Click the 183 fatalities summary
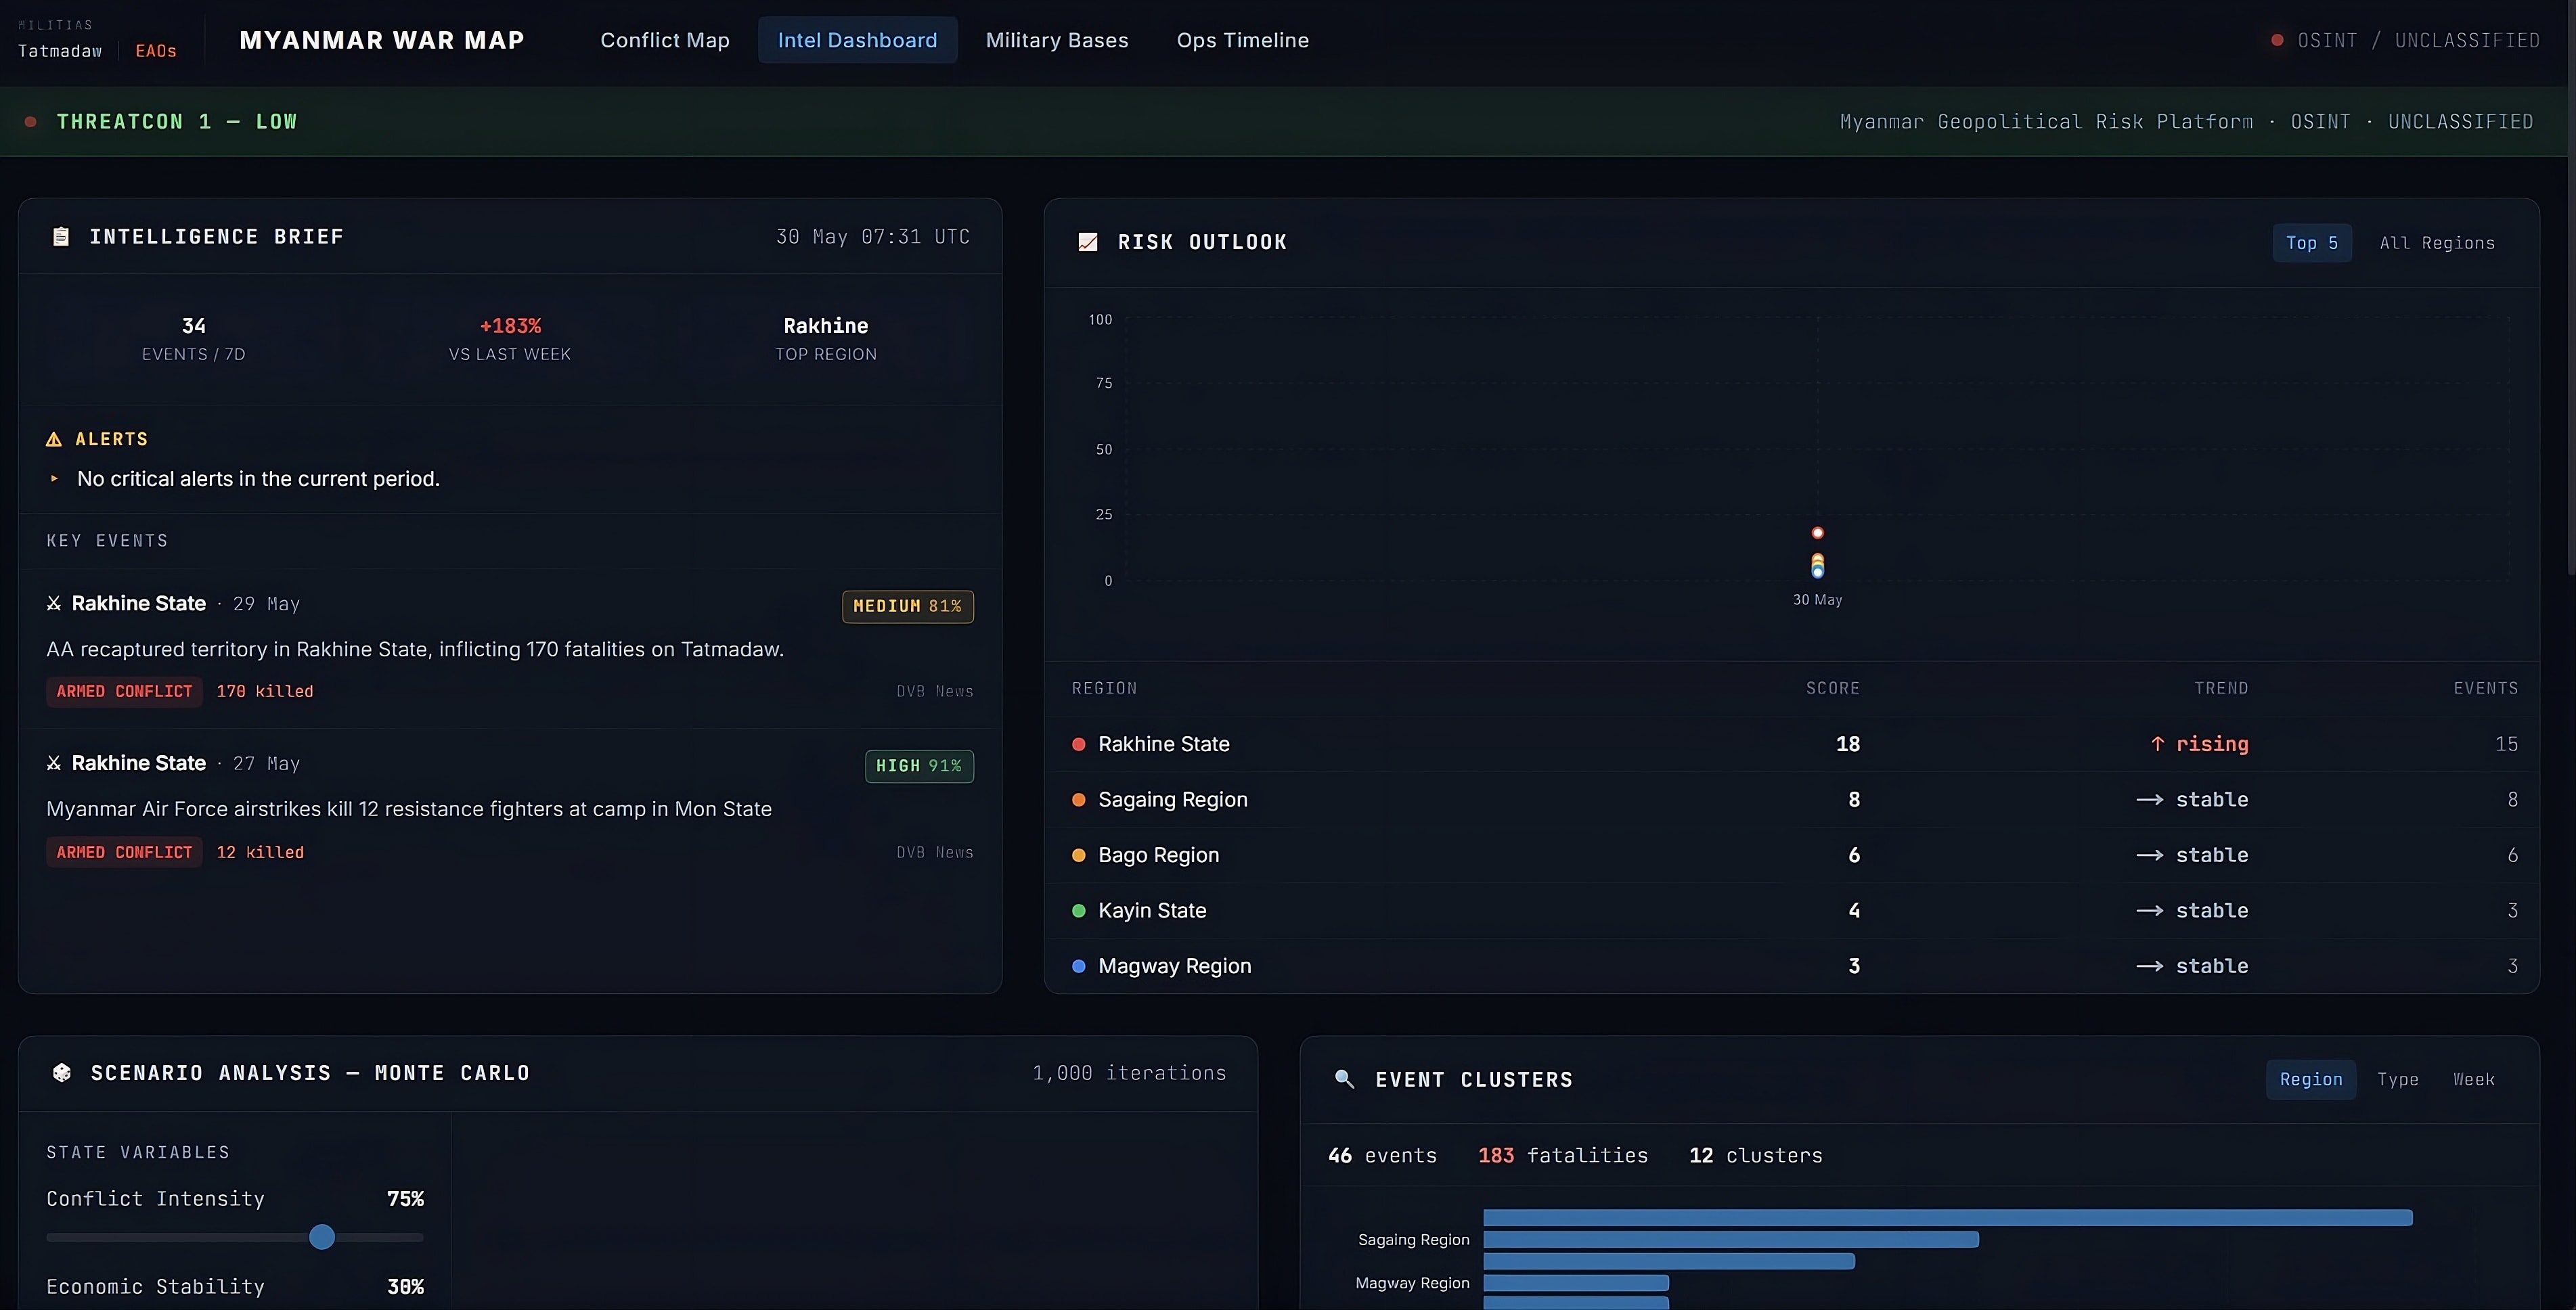 point(1563,1155)
